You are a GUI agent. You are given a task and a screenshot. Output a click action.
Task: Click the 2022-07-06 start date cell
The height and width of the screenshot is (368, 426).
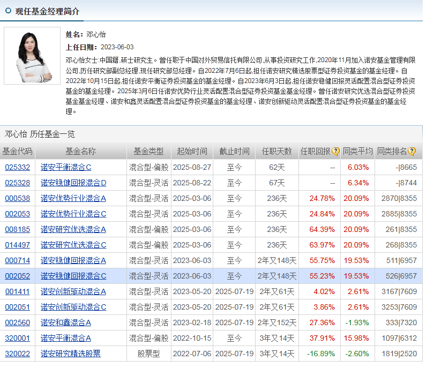click(192, 354)
